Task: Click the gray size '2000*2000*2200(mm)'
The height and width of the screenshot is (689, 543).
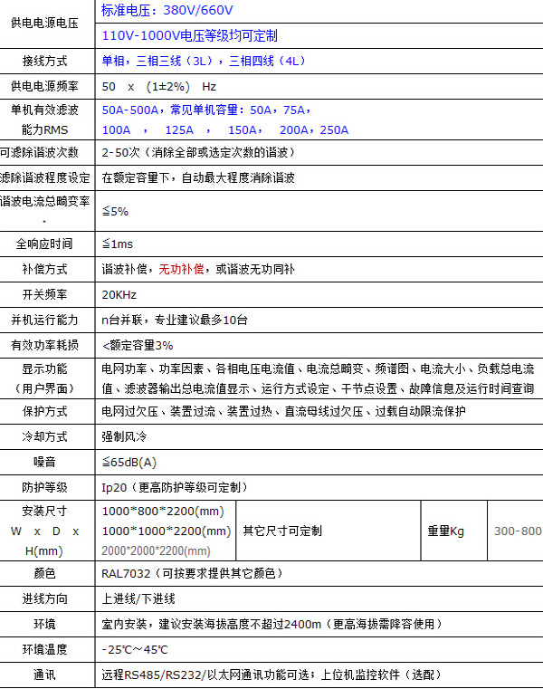Action: pos(156,550)
